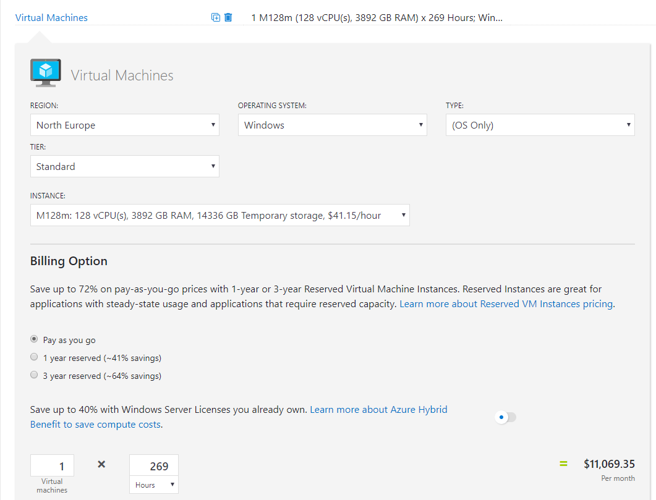
Task: Click the hours quantity field showing 269
Action: click(153, 466)
